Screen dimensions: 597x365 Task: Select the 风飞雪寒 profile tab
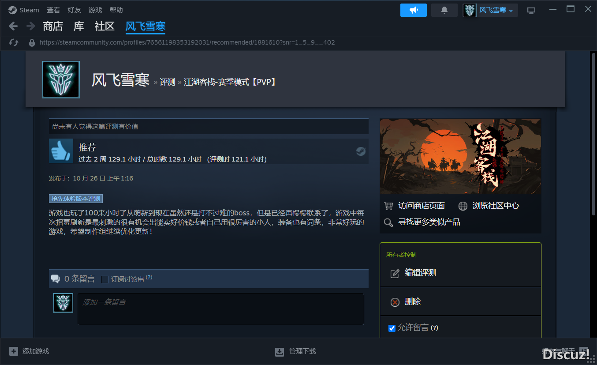click(x=146, y=26)
